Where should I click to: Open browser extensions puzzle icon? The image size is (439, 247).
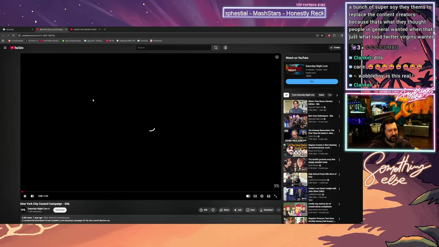(x=334, y=35)
